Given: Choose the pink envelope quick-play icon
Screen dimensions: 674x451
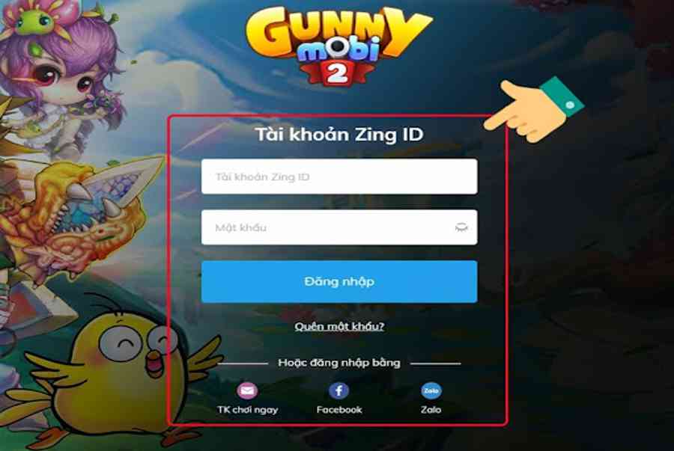Looking at the screenshot, I should pyautogui.click(x=247, y=390).
